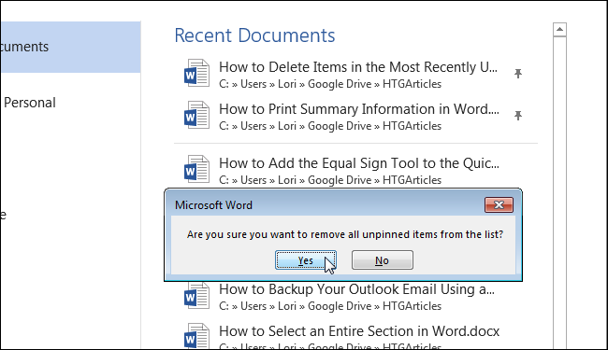Open 'How to Backup Your Outlook Email' document
The image size is (608, 350).
point(356,289)
